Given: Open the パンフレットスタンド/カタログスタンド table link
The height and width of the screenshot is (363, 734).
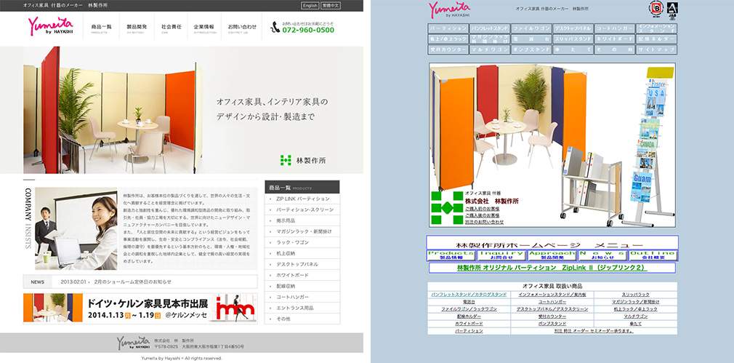Looking at the screenshot, I should point(469,295).
